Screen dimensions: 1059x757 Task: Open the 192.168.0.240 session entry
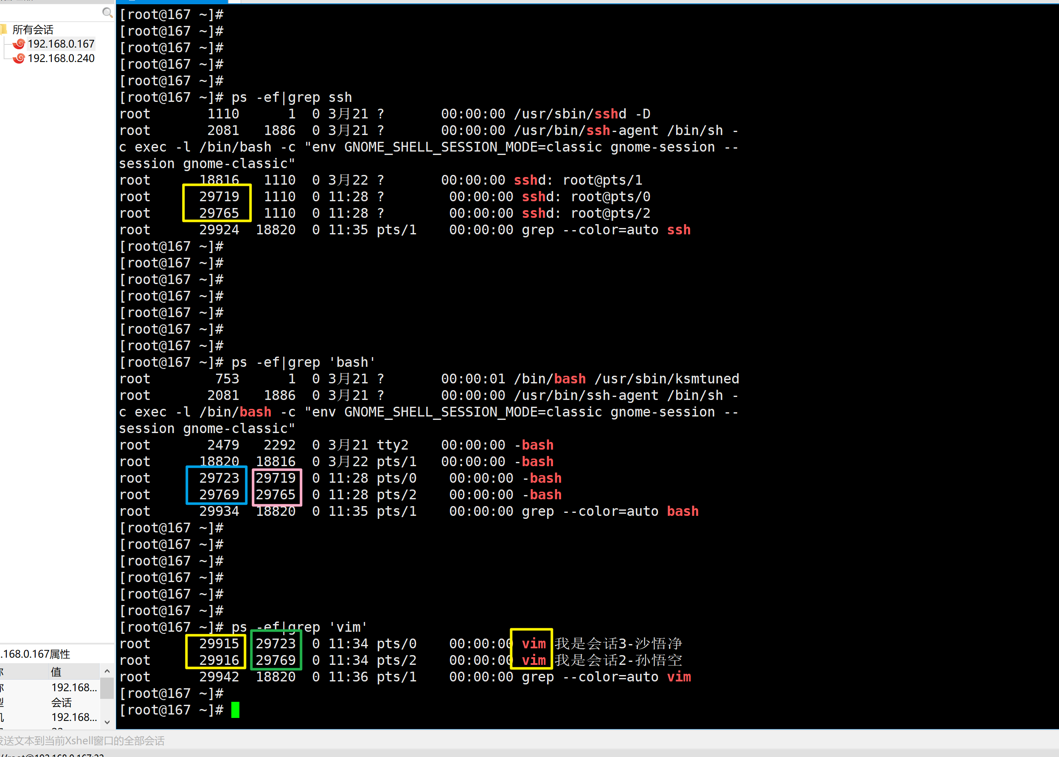[61, 58]
